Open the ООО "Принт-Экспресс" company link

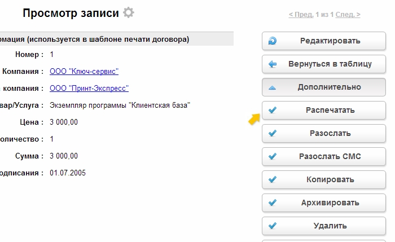pyautogui.click(x=89, y=89)
